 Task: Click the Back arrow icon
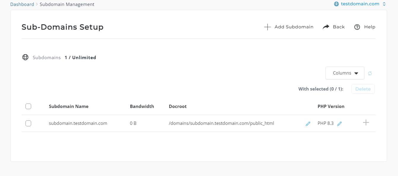coord(326,27)
